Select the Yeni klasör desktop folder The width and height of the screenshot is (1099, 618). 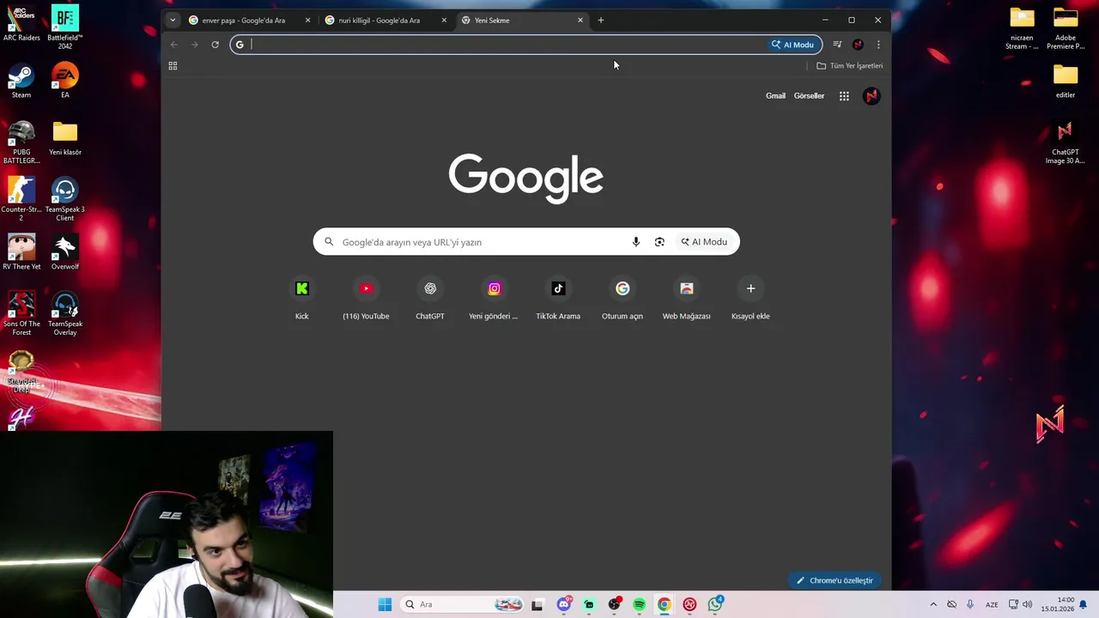64,137
